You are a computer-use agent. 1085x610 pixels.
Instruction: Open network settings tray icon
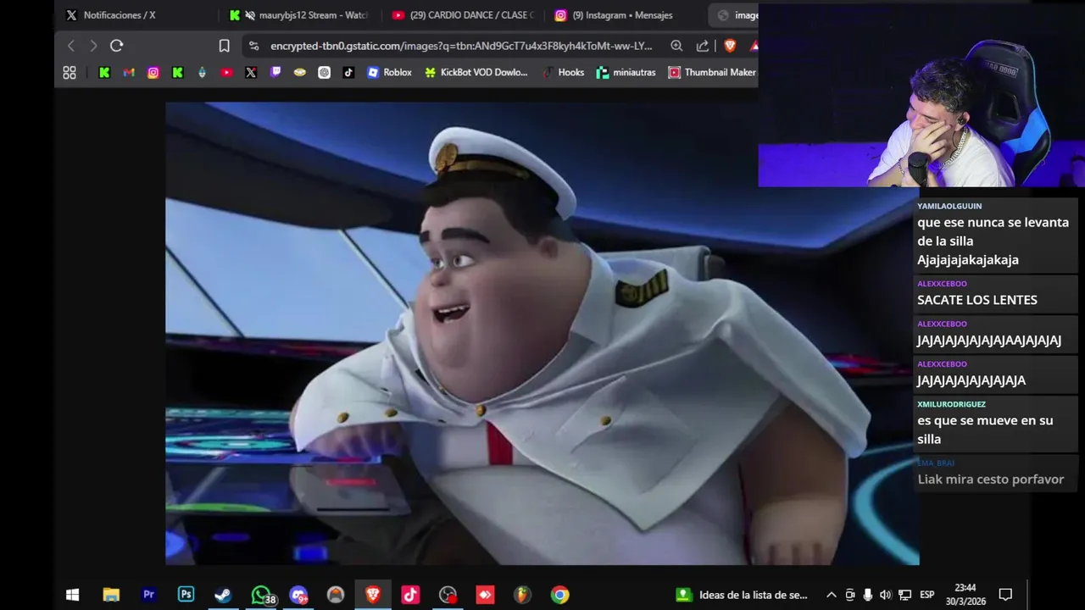904,595
